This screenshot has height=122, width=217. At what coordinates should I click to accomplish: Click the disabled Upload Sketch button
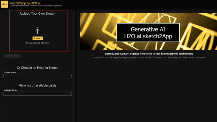(12, 56)
